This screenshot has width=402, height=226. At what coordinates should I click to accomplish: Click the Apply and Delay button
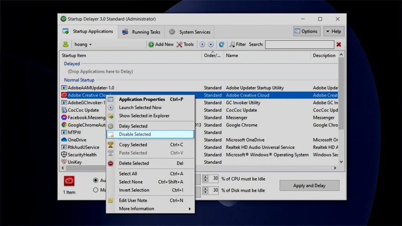[309, 185]
